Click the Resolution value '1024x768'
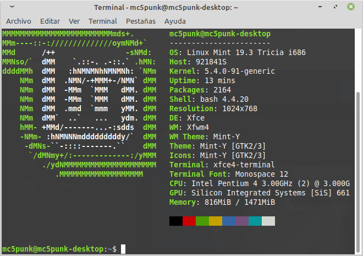 point(240,108)
